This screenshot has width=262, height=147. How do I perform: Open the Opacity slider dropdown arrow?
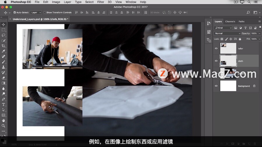point(259,34)
